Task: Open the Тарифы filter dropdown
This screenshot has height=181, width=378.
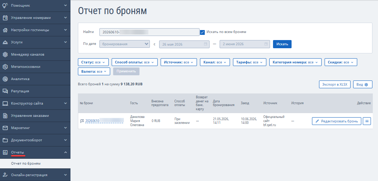Action: click(x=250, y=62)
